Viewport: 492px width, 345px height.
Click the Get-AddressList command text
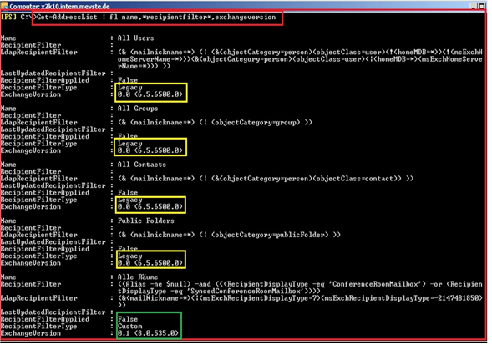[x=156, y=18]
